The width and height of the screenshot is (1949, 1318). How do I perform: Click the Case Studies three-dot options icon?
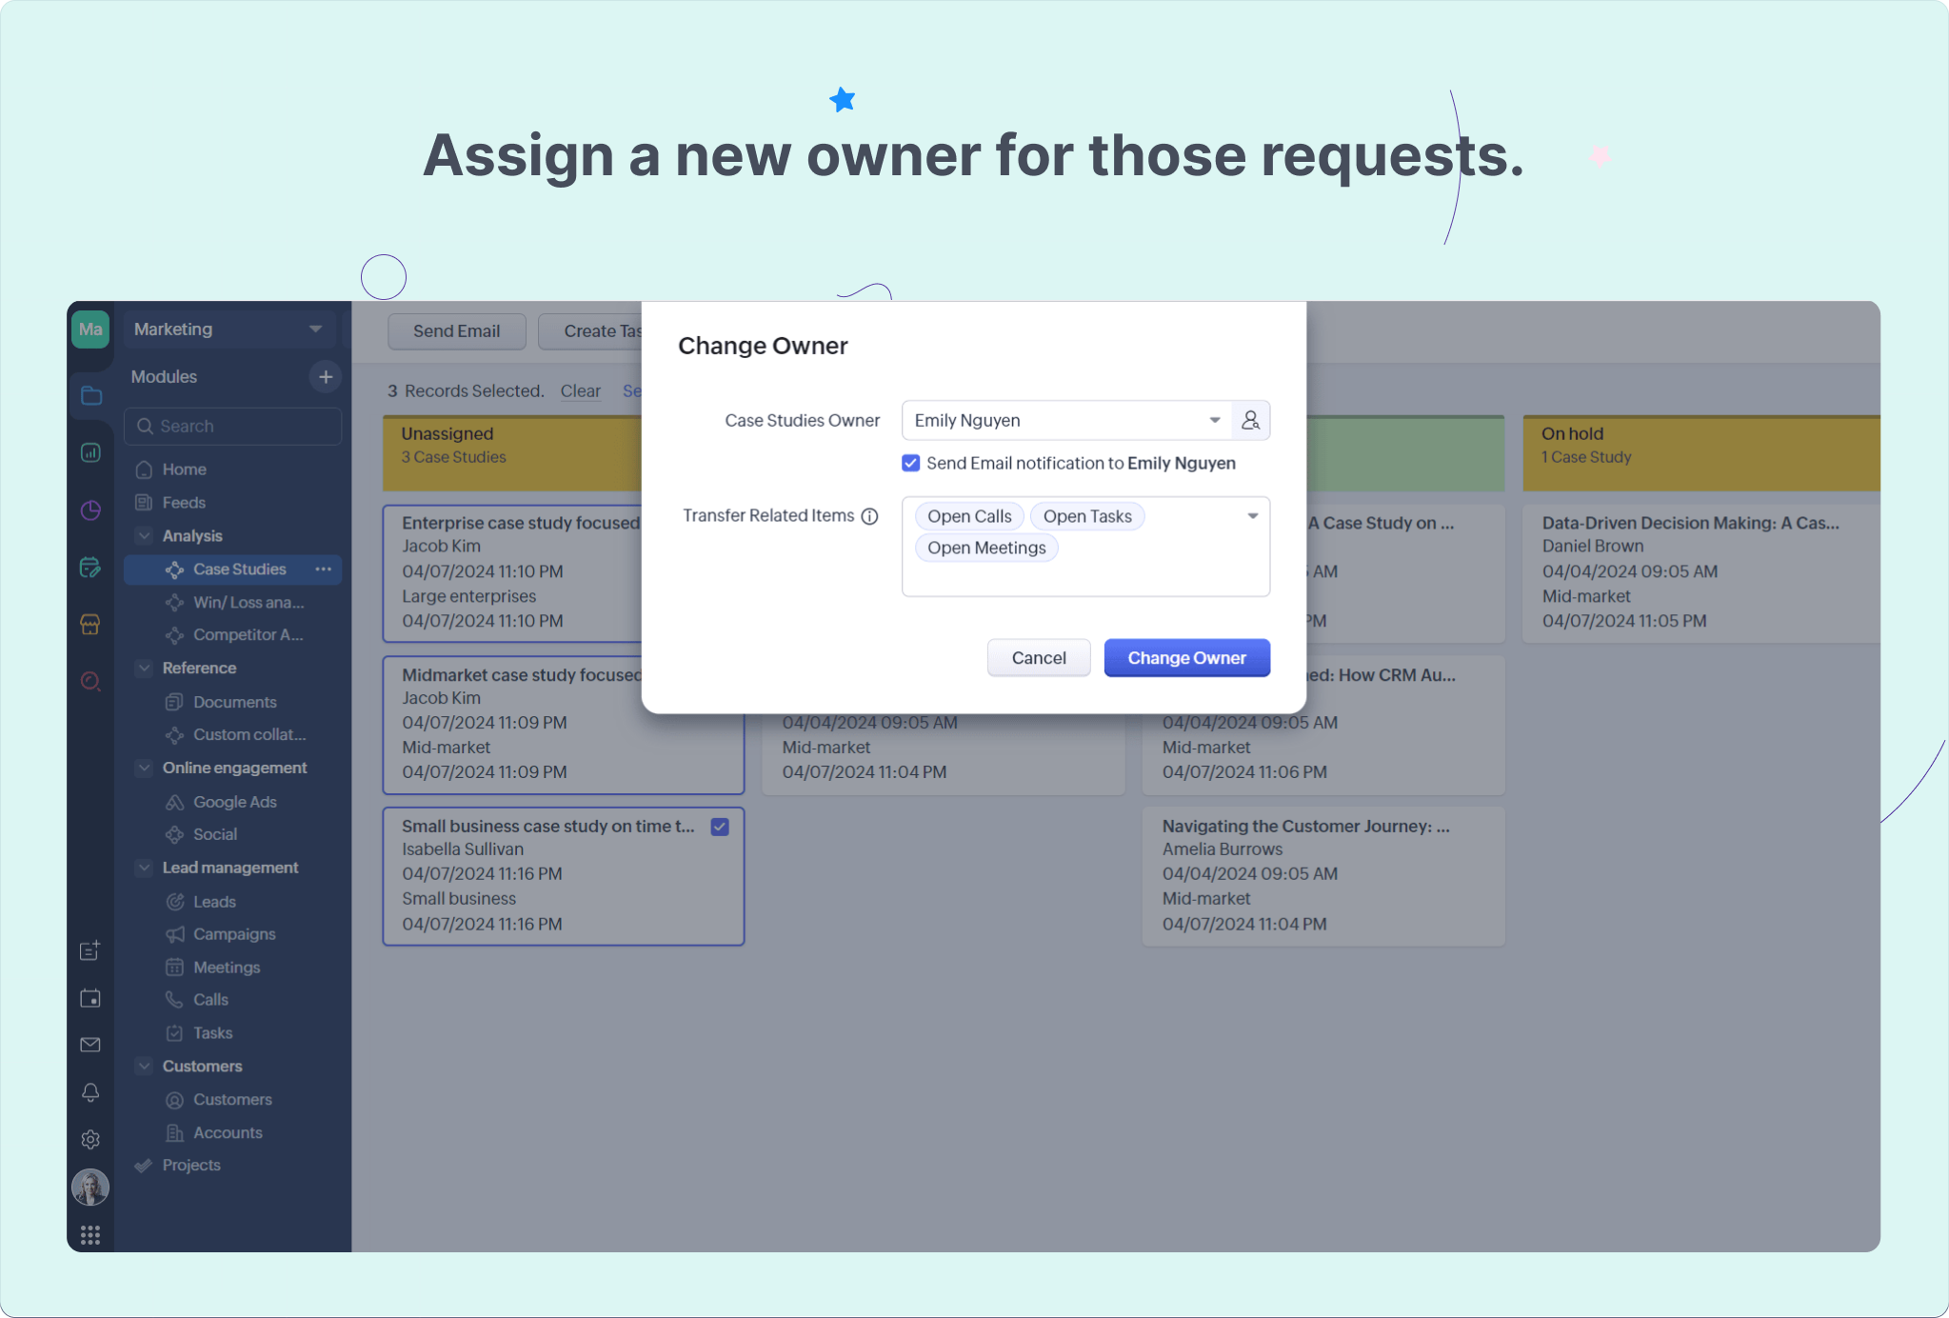324,569
